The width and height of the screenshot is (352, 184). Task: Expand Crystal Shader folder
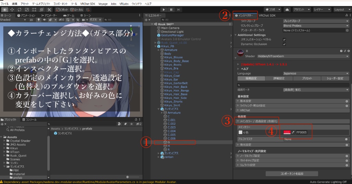click(4, 141)
